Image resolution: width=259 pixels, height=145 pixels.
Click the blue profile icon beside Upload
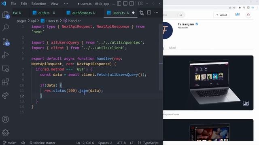tap(238, 14)
